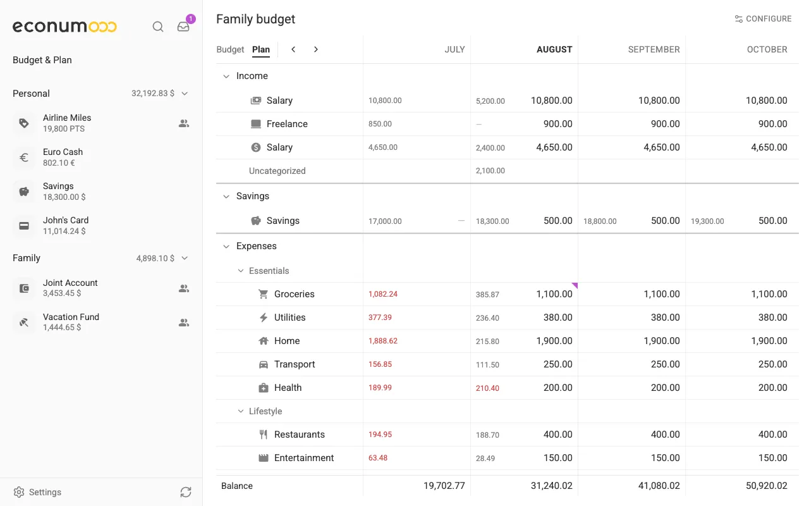Click the Restaurants fork and knife icon
809x506 pixels.
pos(264,435)
